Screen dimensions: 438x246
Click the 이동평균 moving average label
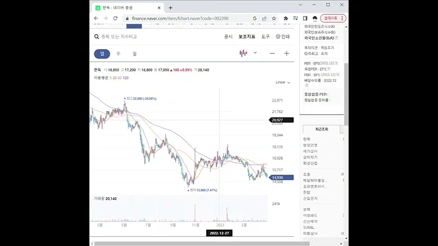[x=101, y=78]
